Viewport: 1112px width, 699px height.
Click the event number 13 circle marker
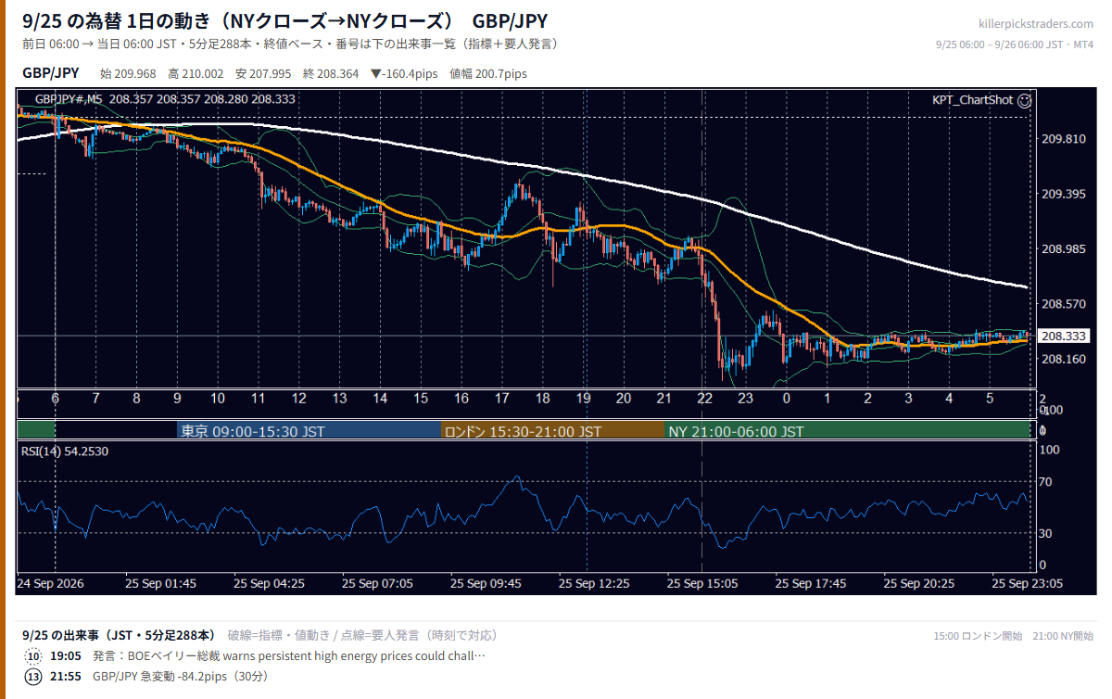[x=33, y=677]
